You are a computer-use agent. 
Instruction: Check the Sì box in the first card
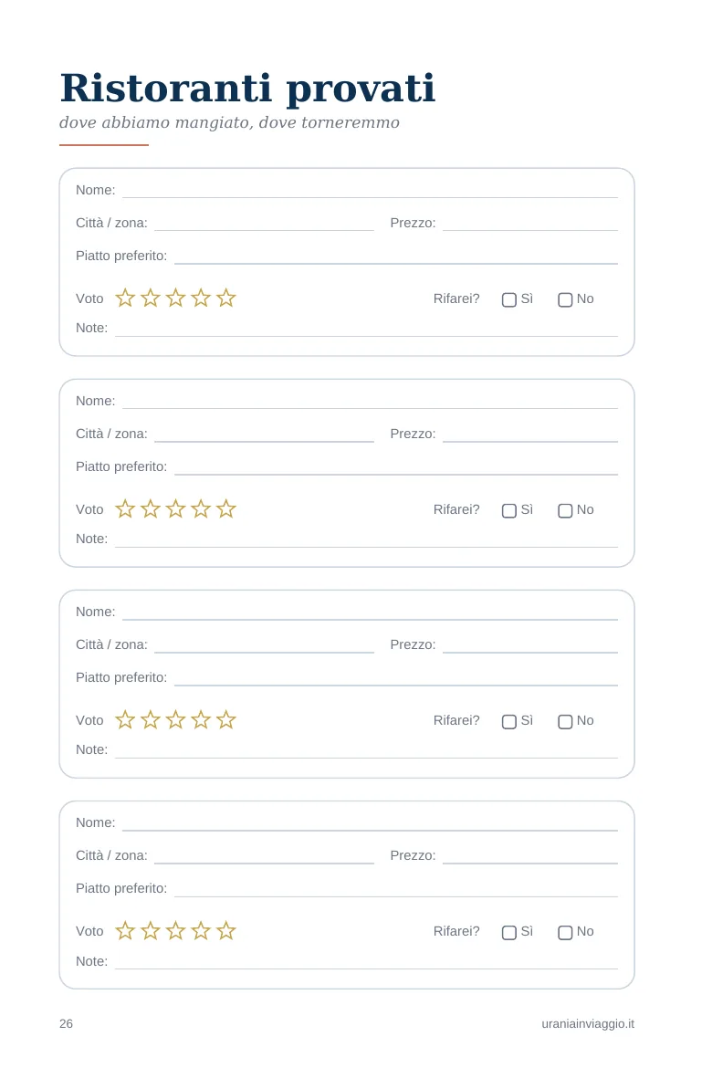pos(509,299)
